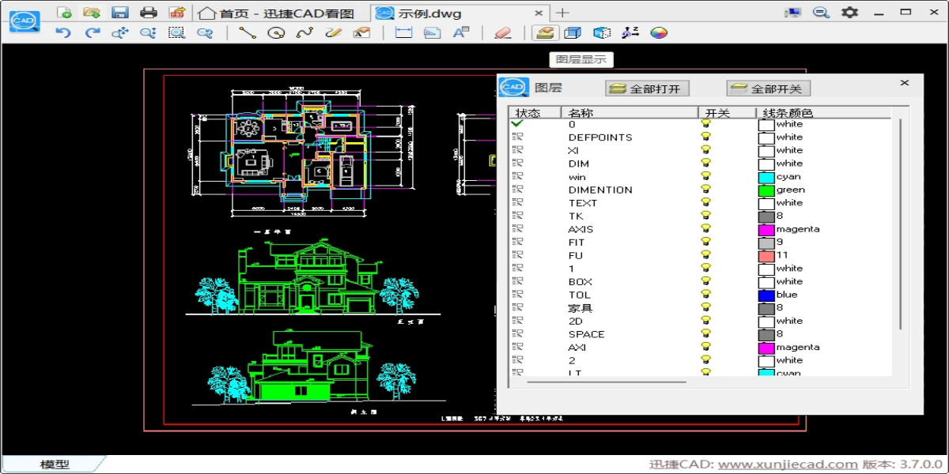The height and width of the screenshot is (474, 949).
Task: Select the eraser tool
Action: tap(502, 33)
